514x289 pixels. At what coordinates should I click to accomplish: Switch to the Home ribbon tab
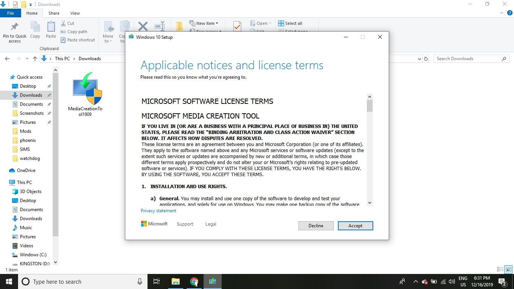pos(32,13)
